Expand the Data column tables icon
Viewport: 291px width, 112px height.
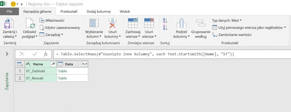tap(85, 64)
